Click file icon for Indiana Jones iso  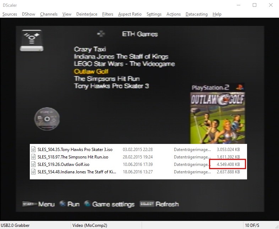[x=33, y=172]
